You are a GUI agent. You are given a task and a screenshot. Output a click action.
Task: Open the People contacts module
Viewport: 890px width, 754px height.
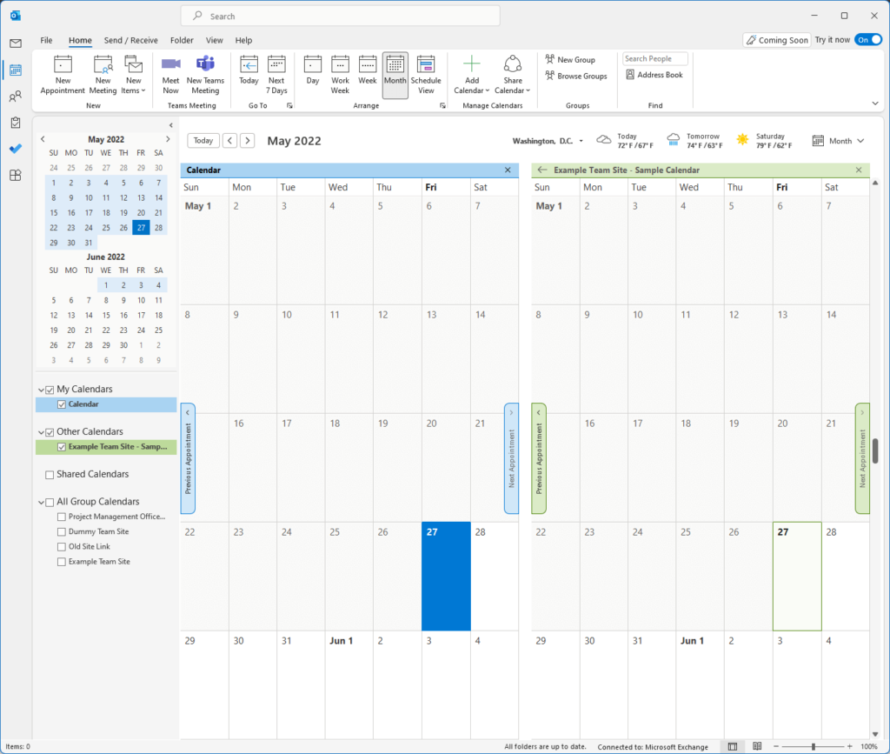pos(16,97)
